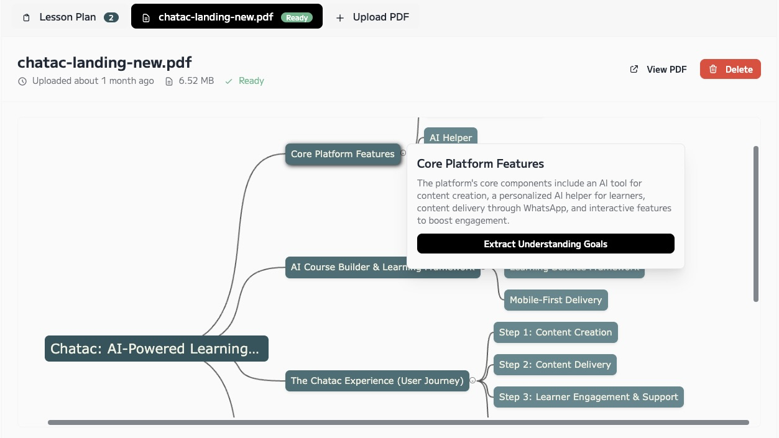
Task: Collapse The Chatac Experience node branch
Action: pyautogui.click(x=473, y=380)
